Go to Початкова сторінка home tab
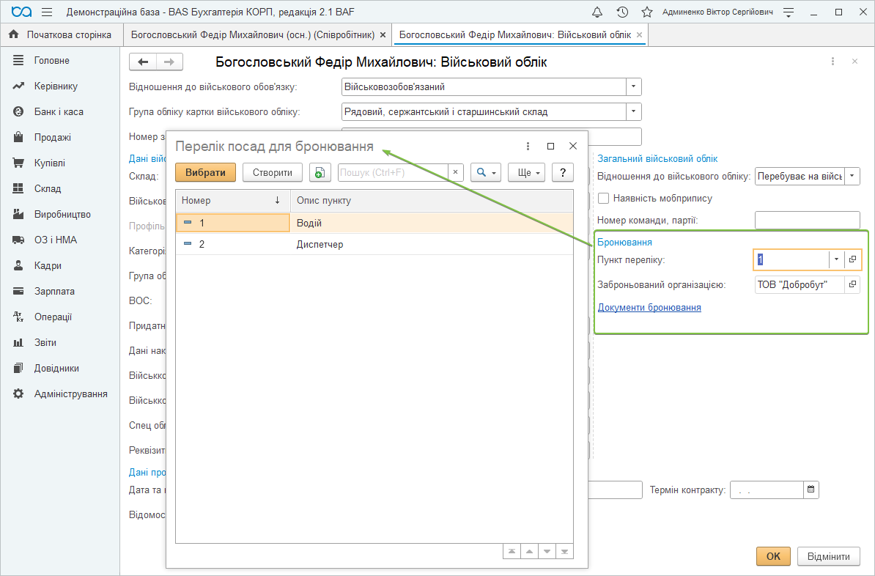This screenshot has width=875, height=576. coord(61,34)
